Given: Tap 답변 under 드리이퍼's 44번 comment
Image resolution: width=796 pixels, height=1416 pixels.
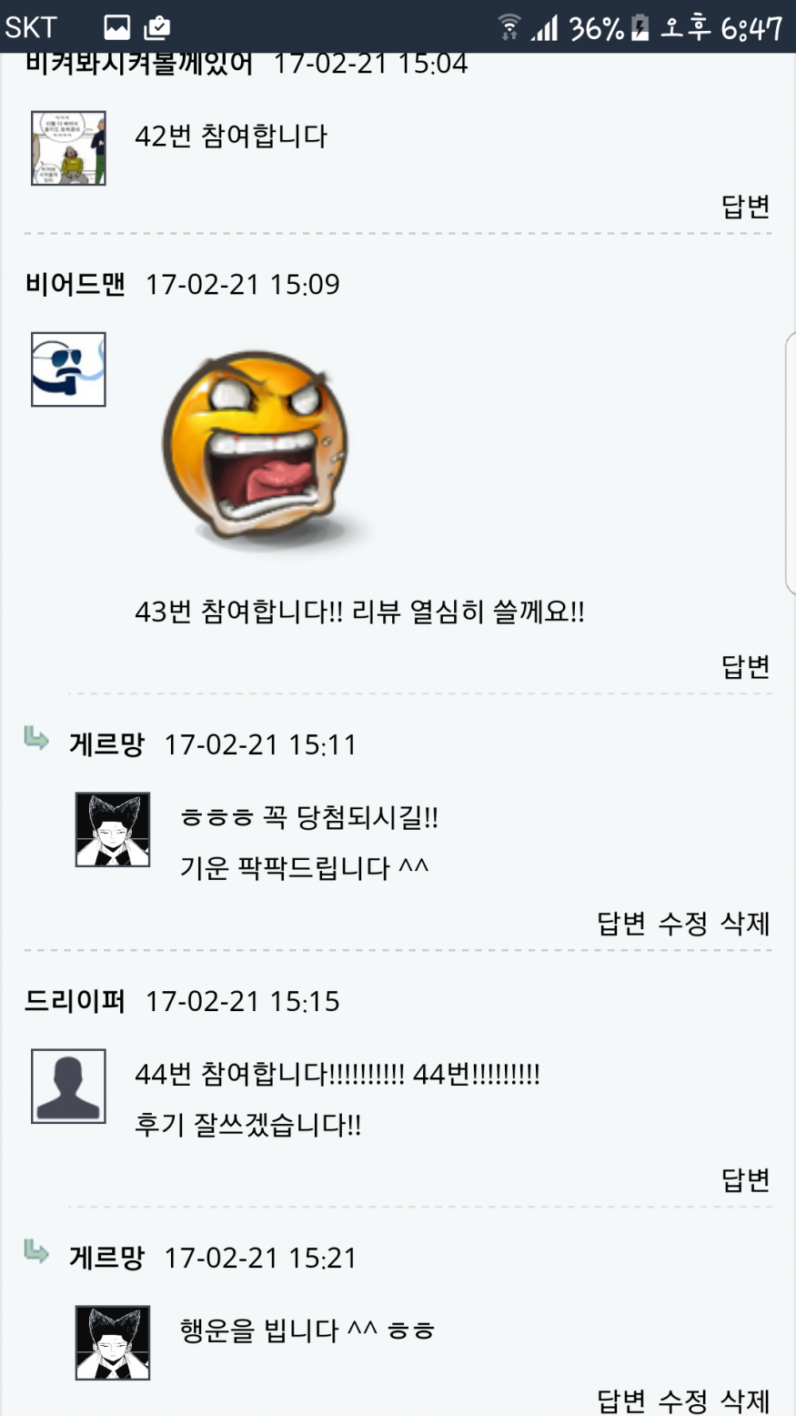Looking at the screenshot, I should coord(746,1180).
